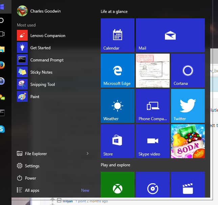Image resolution: width=218 pixels, height=205 pixels.
Task: Open the Mail tile
Action: pos(170,35)
